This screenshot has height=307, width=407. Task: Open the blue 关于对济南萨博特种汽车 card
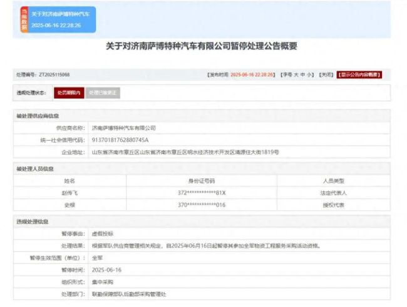tap(58, 20)
